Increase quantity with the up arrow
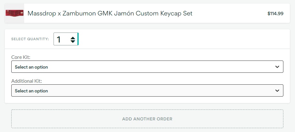 [73, 37]
